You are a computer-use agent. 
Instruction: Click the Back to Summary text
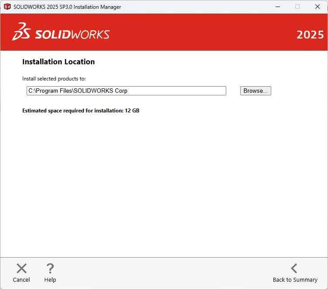[x=295, y=280]
